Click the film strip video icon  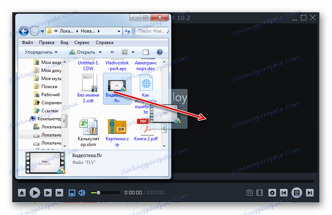tap(260, 193)
